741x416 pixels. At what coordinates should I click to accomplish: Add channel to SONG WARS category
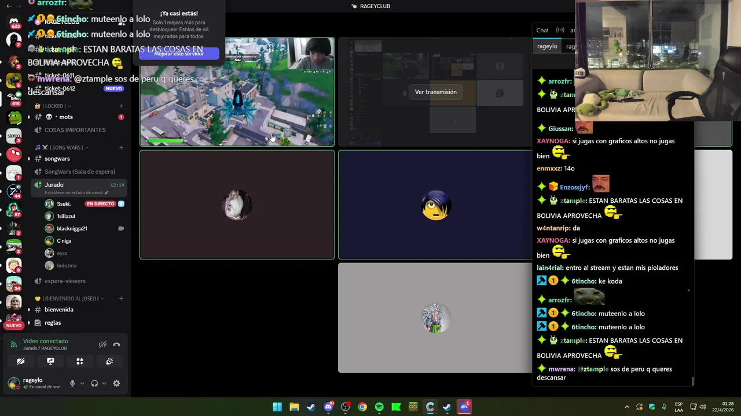point(121,148)
